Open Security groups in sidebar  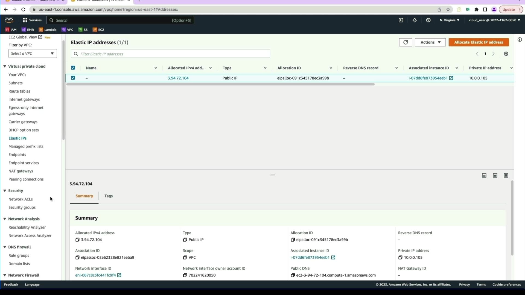[x=22, y=208]
